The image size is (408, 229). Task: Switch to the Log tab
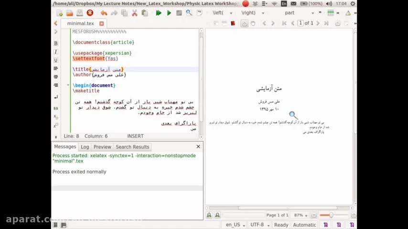tap(85, 147)
